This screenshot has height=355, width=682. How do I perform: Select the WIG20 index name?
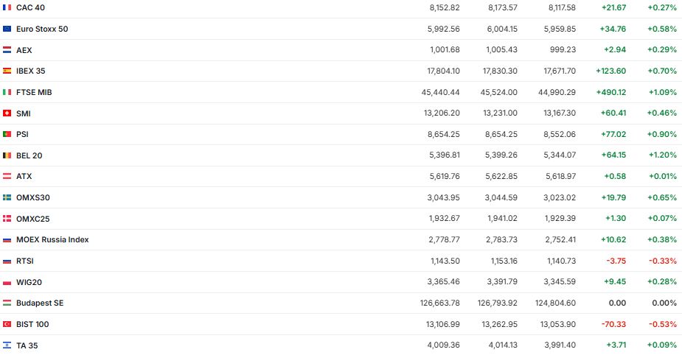[x=28, y=282]
